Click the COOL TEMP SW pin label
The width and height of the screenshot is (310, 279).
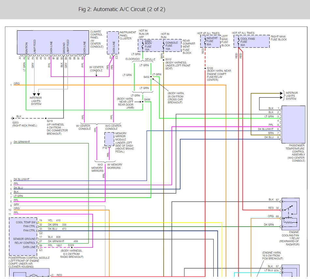pyautogui.click(x=26, y=222)
